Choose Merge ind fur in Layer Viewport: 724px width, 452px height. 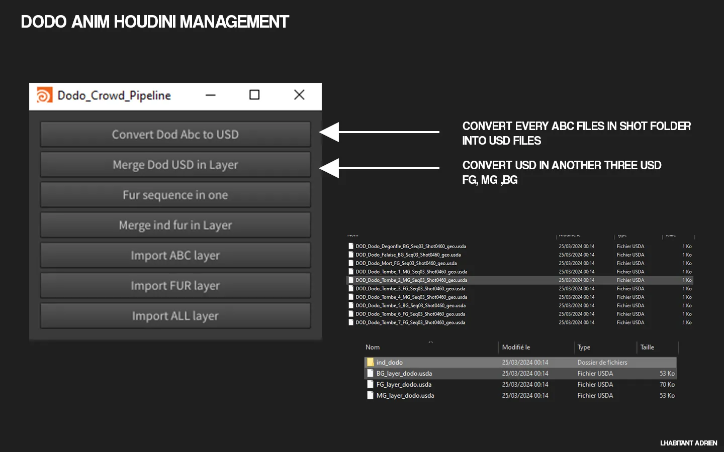pyautogui.click(x=175, y=225)
